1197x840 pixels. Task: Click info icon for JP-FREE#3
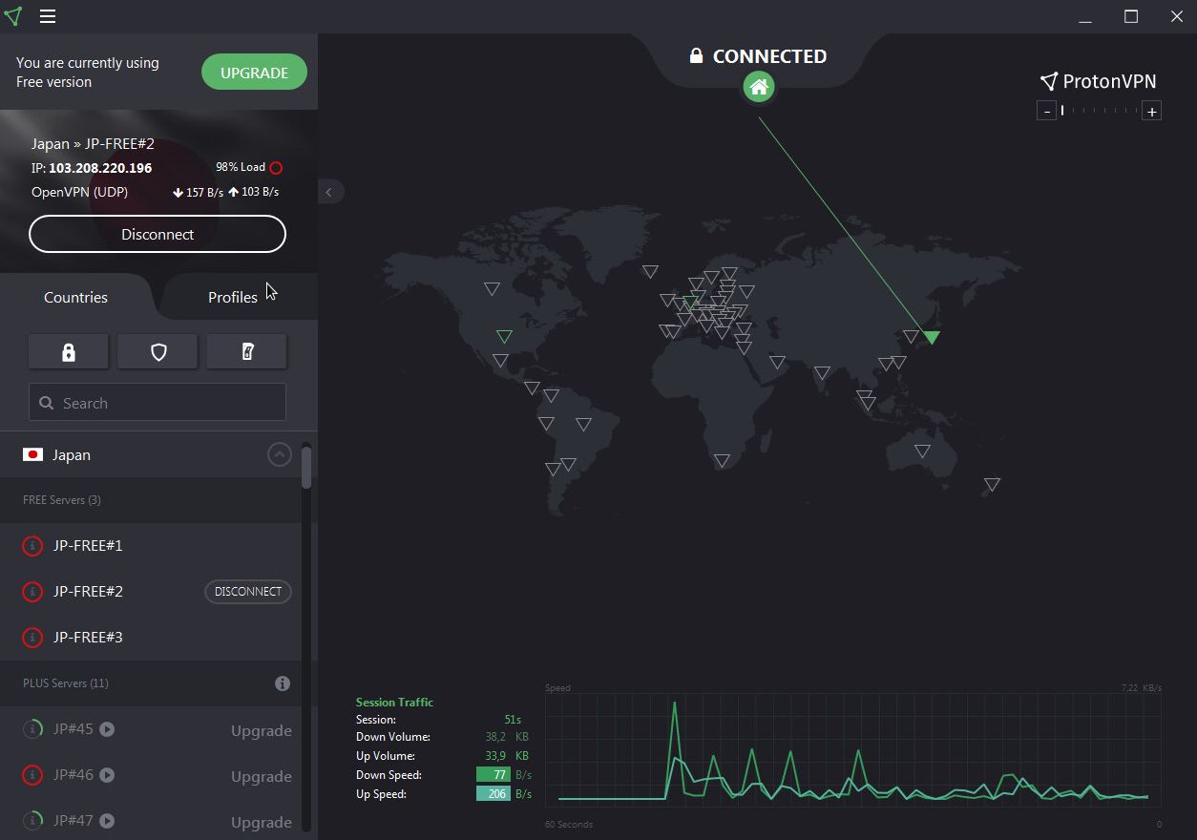(32, 638)
